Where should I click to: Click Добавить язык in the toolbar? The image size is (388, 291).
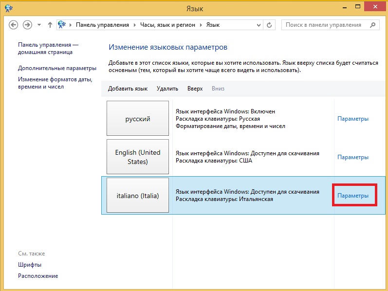point(128,89)
